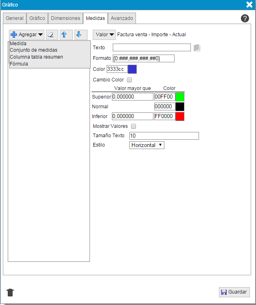Screen dimensions: 256x305
Task: Toggle the Mostrar Valores checkbox
Action: (x=133, y=126)
